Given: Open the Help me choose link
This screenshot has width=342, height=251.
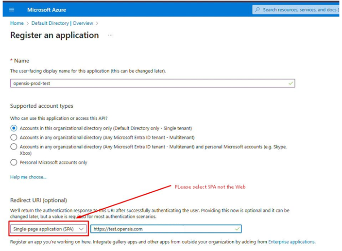Looking at the screenshot, I should point(28,177).
